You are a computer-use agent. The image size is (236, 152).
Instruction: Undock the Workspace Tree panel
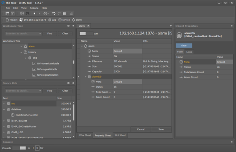(68, 26)
